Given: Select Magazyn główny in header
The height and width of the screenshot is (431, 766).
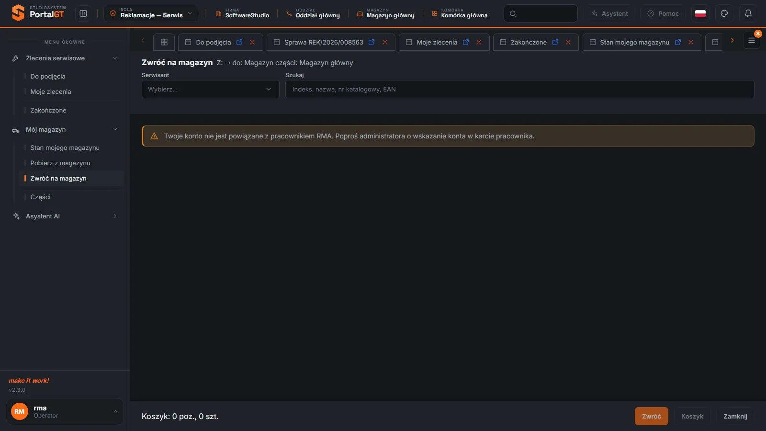Looking at the screenshot, I should [385, 13].
